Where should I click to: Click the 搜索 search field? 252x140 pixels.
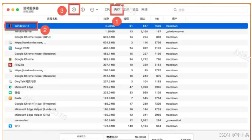point(210,10)
